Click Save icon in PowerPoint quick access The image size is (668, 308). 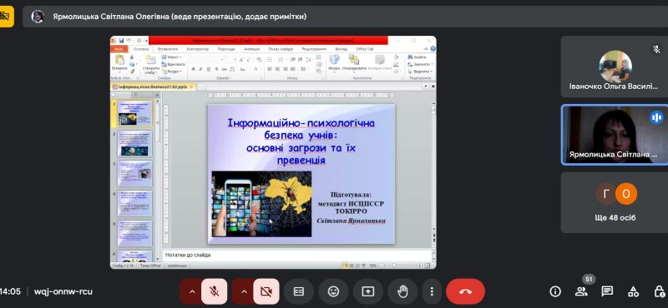pyautogui.click(x=121, y=40)
